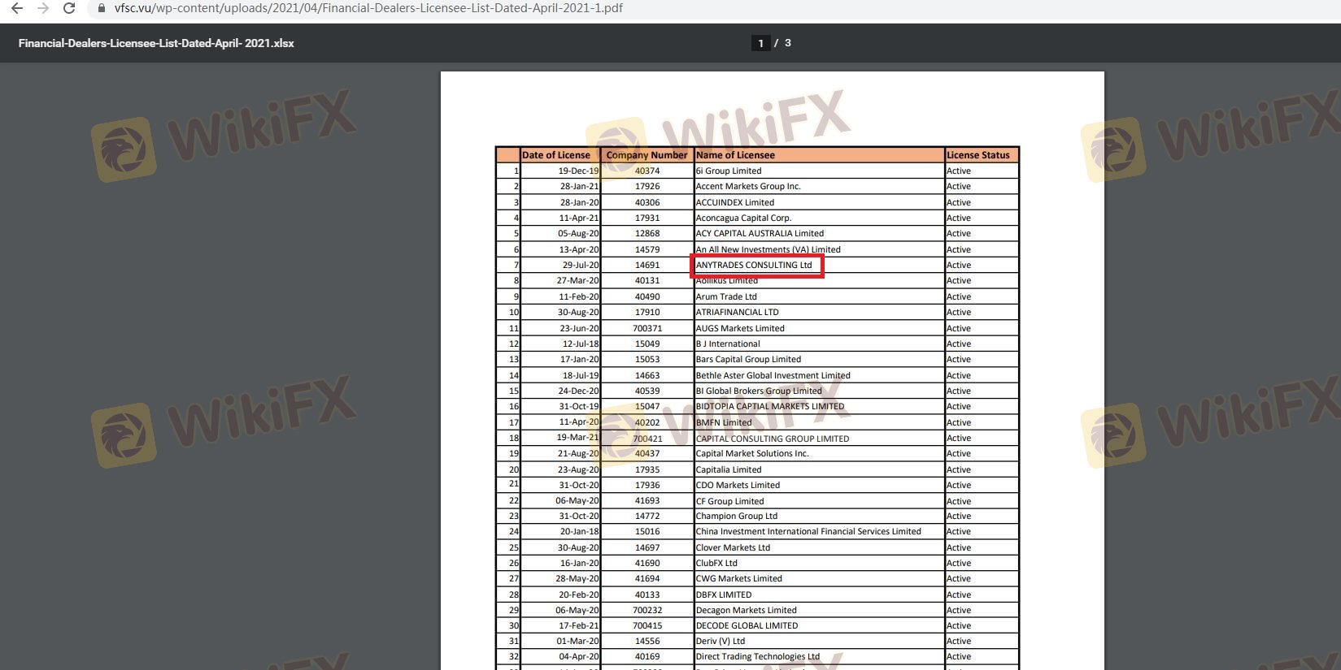Click the browser forward arrow

tap(43, 8)
